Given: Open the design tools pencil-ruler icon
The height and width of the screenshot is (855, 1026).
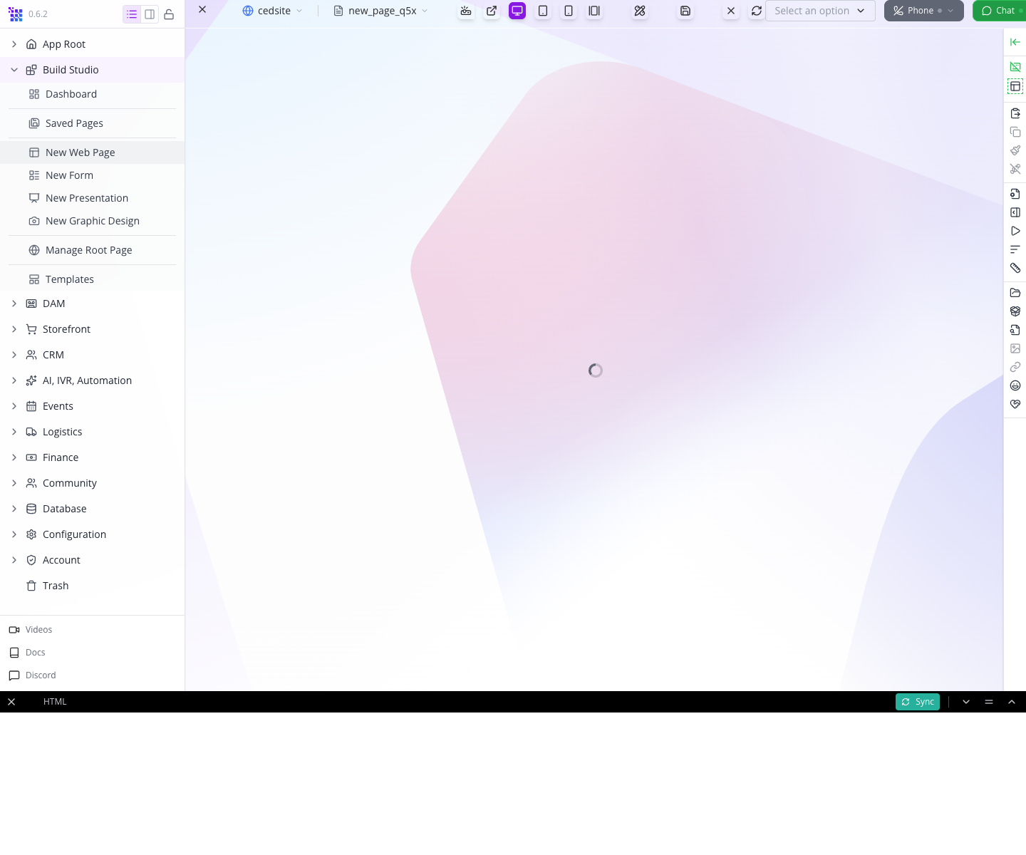Looking at the screenshot, I should [640, 11].
